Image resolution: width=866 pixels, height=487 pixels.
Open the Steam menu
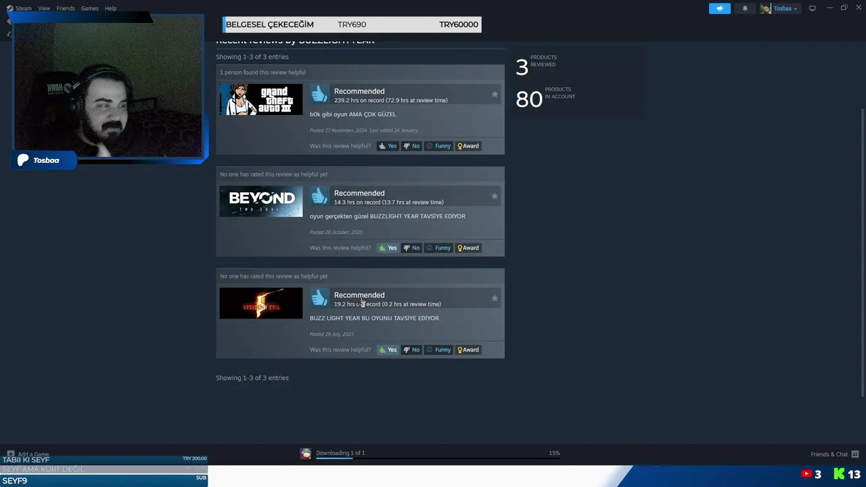24,8
